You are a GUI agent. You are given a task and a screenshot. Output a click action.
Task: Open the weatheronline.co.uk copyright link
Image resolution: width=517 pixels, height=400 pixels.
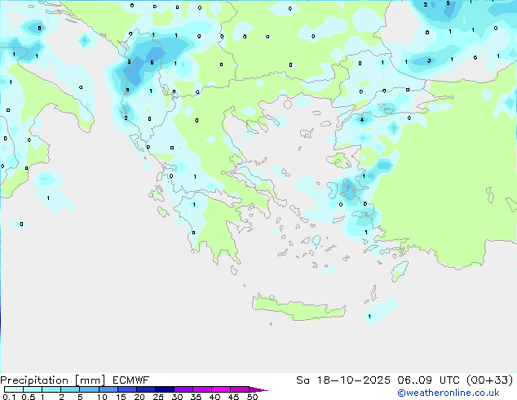click(449, 393)
